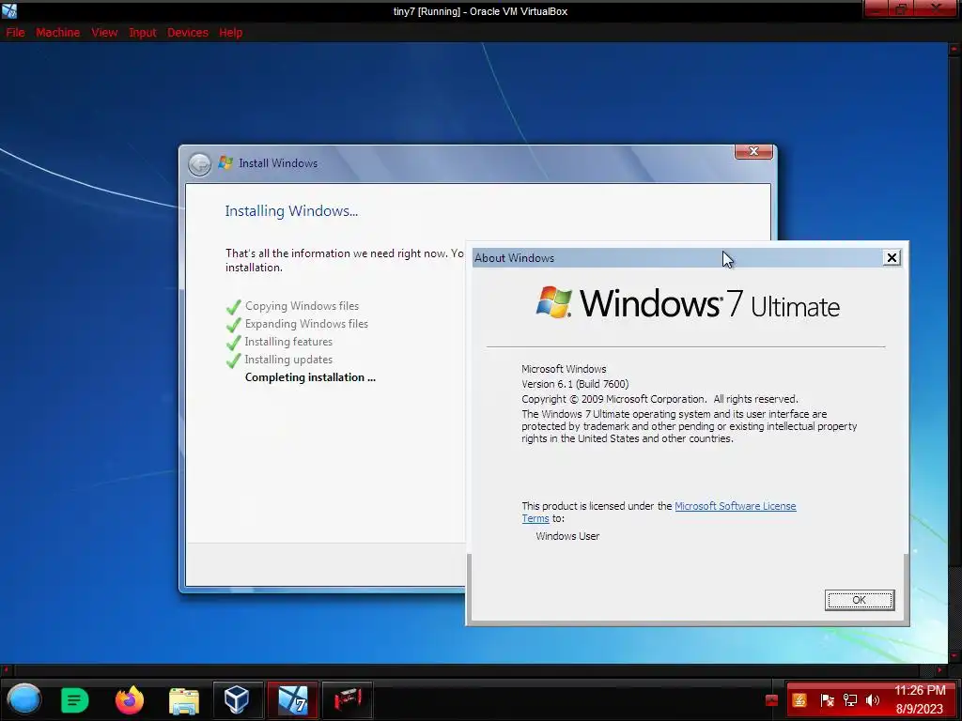Click the VirtualBox window title icon
The image size is (962, 721).
pos(9,10)
